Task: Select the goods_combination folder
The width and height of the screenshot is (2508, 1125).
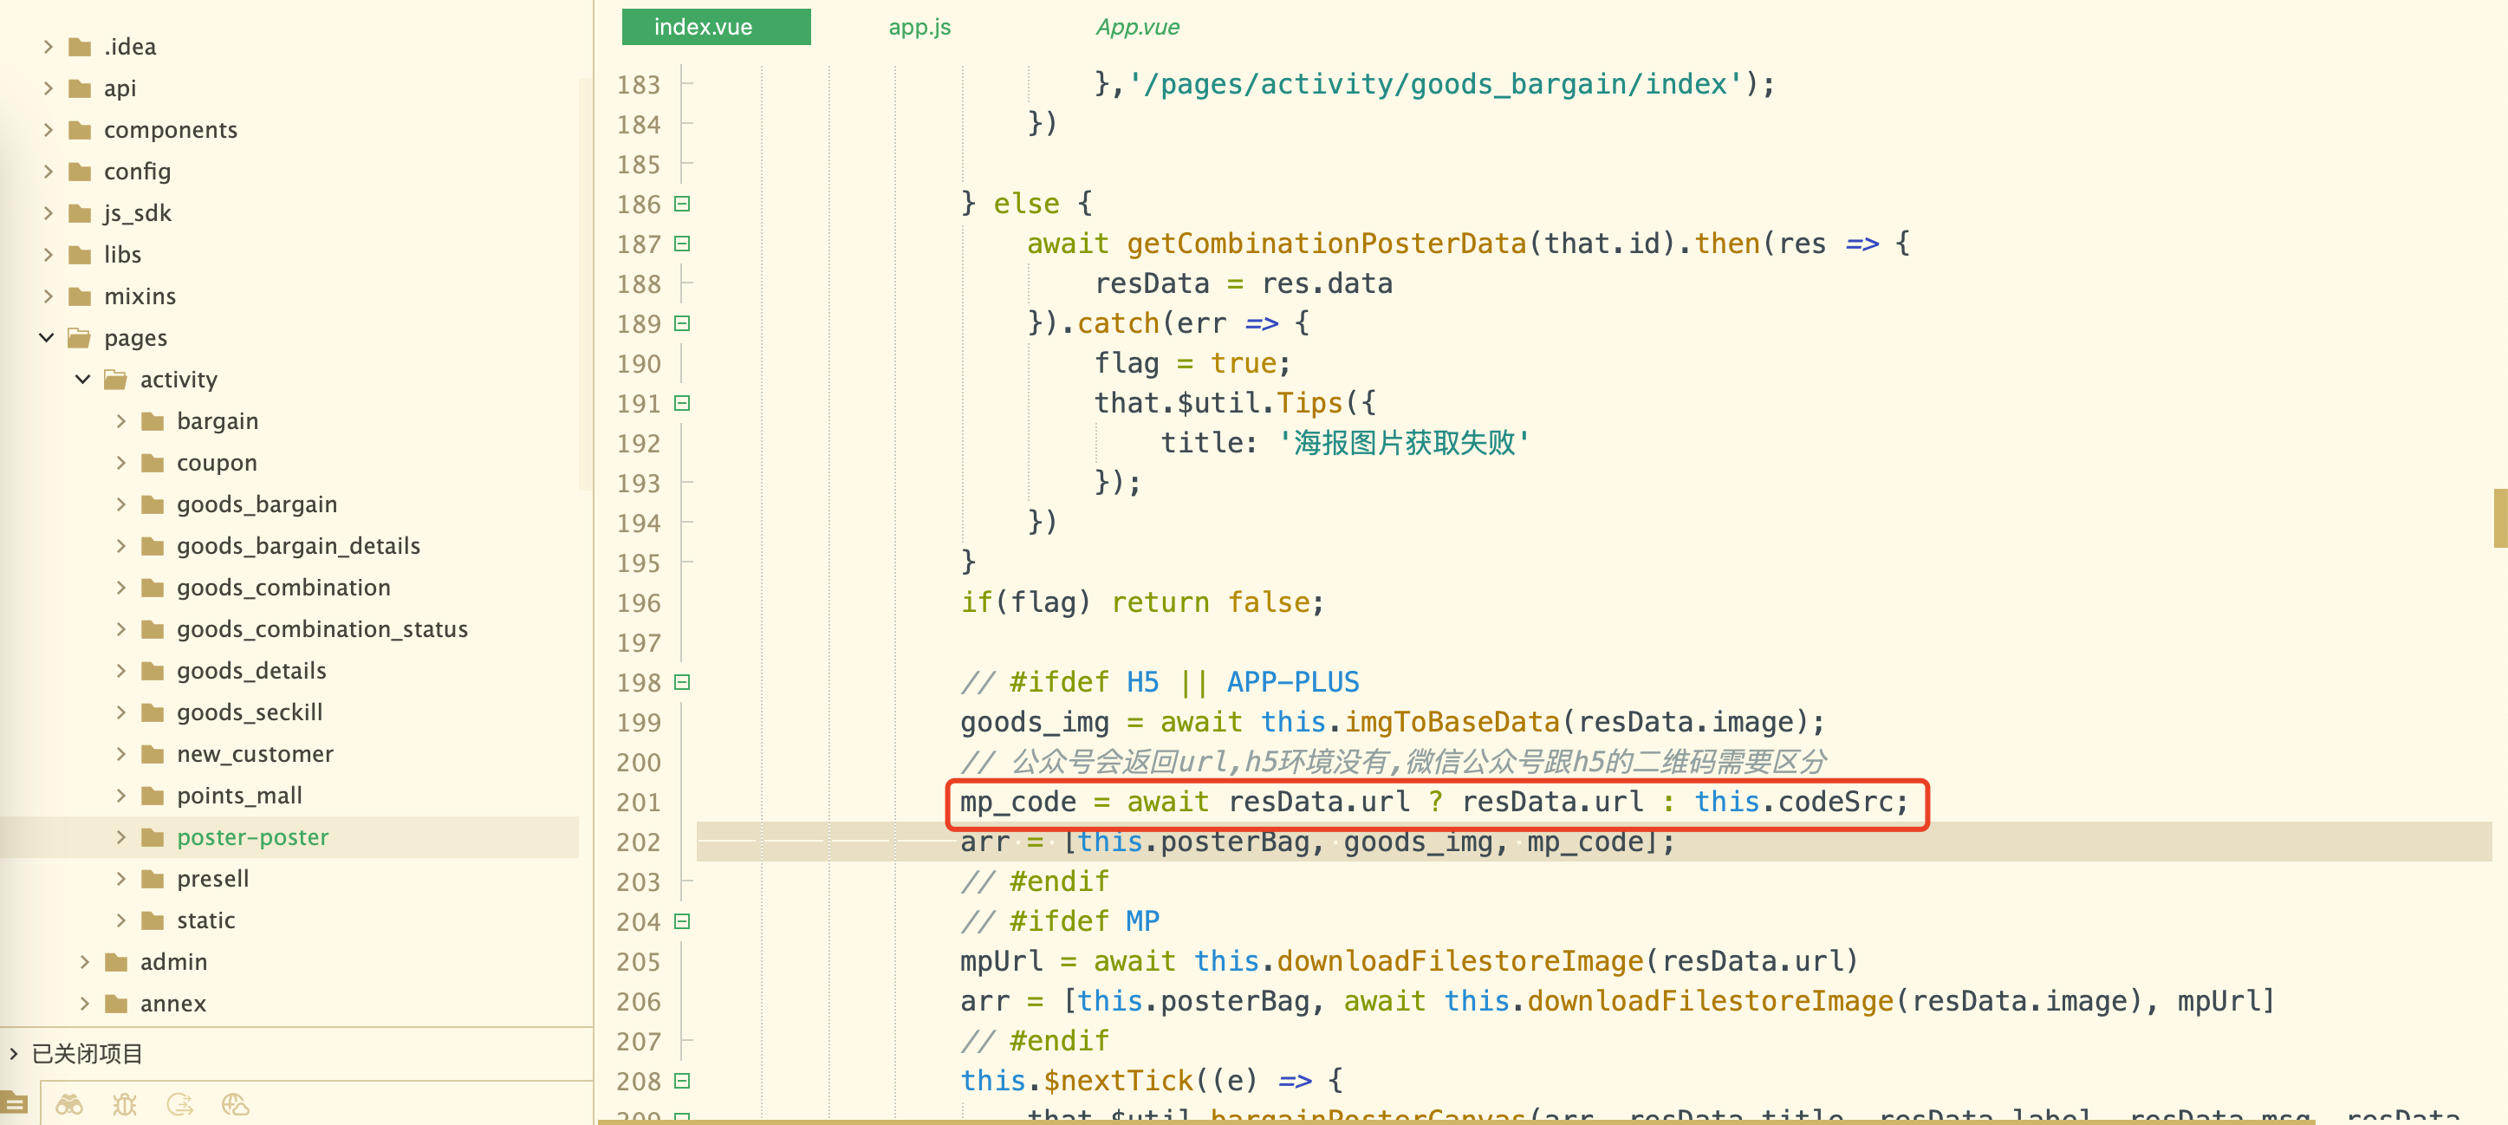Action: (283, 586)
